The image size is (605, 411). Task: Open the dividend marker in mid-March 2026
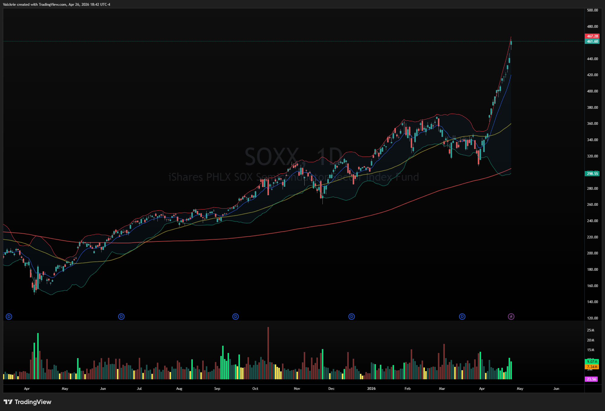462,316
